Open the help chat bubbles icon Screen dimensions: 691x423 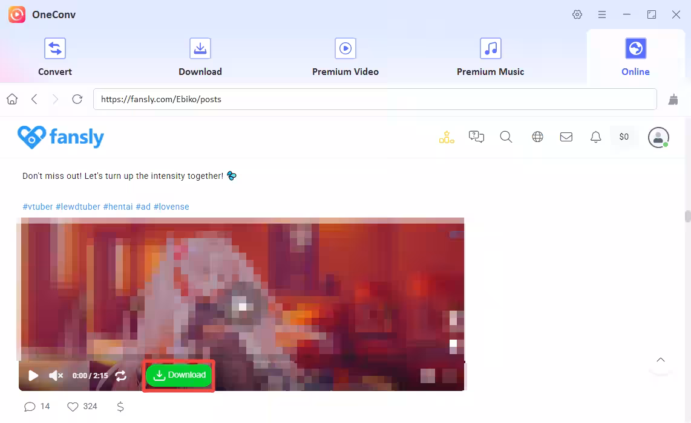click(x=476, y=137)
